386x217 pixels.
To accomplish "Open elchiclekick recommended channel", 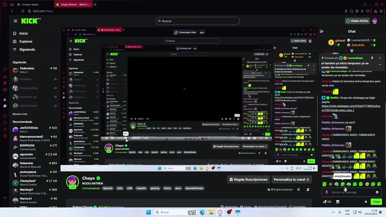I will point(35,174).
